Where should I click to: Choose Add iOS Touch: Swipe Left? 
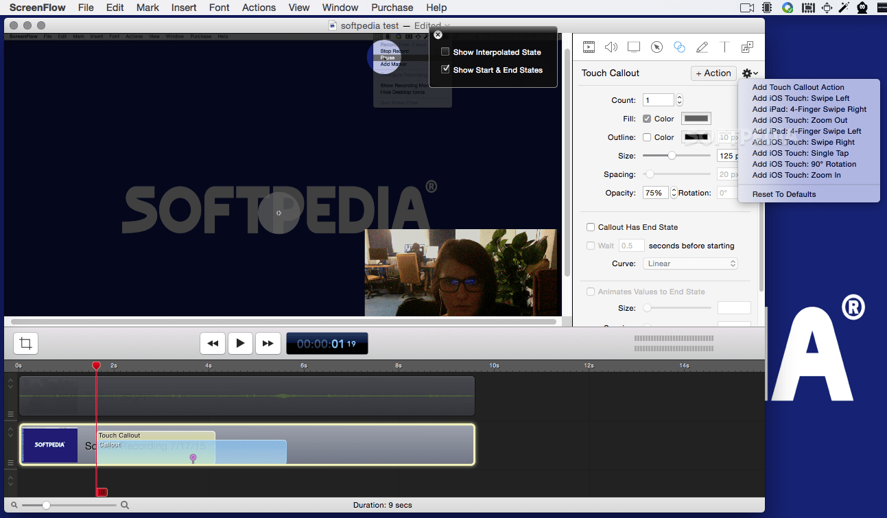(x=801, y=98)
